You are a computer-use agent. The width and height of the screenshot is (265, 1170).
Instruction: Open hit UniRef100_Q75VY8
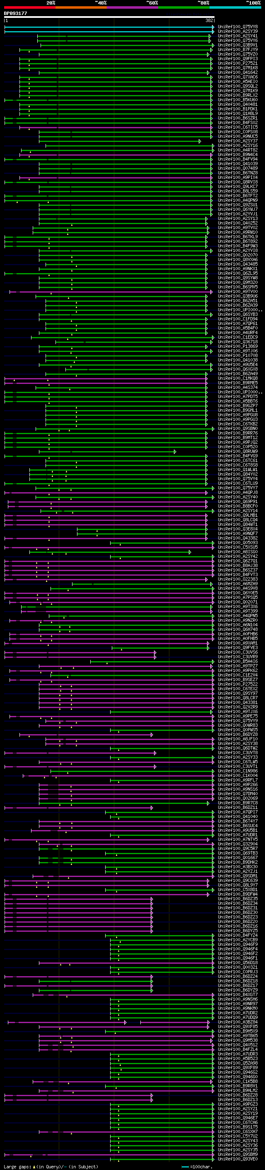238,27
